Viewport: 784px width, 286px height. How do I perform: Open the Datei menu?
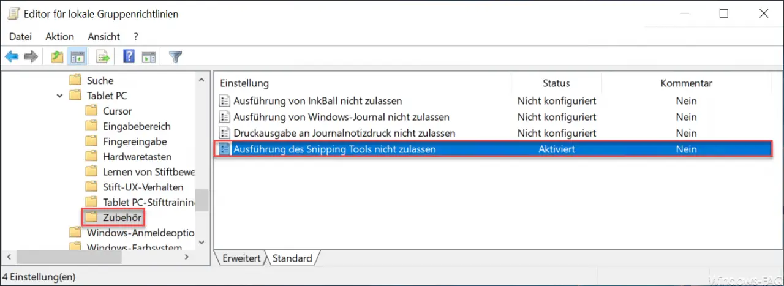[20, 37]
